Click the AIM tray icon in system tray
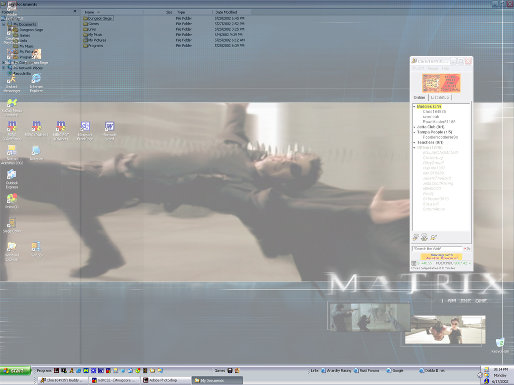This screenshot has width=514, height=385. click(x=486, y=381)
